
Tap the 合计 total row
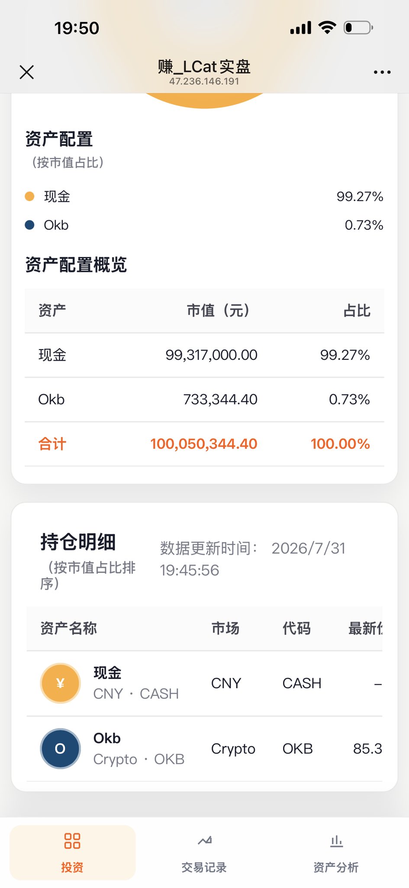pyautogui.click(x=204, y=444)
